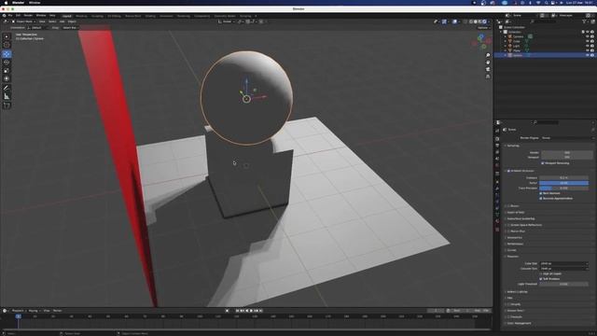597x336 pixels.
Task: Open the timeline Keying popover
Action: (x=34, y=311)
